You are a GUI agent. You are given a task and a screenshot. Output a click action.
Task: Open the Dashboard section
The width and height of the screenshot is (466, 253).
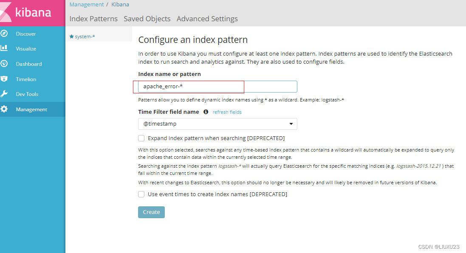tap(29, 64)
